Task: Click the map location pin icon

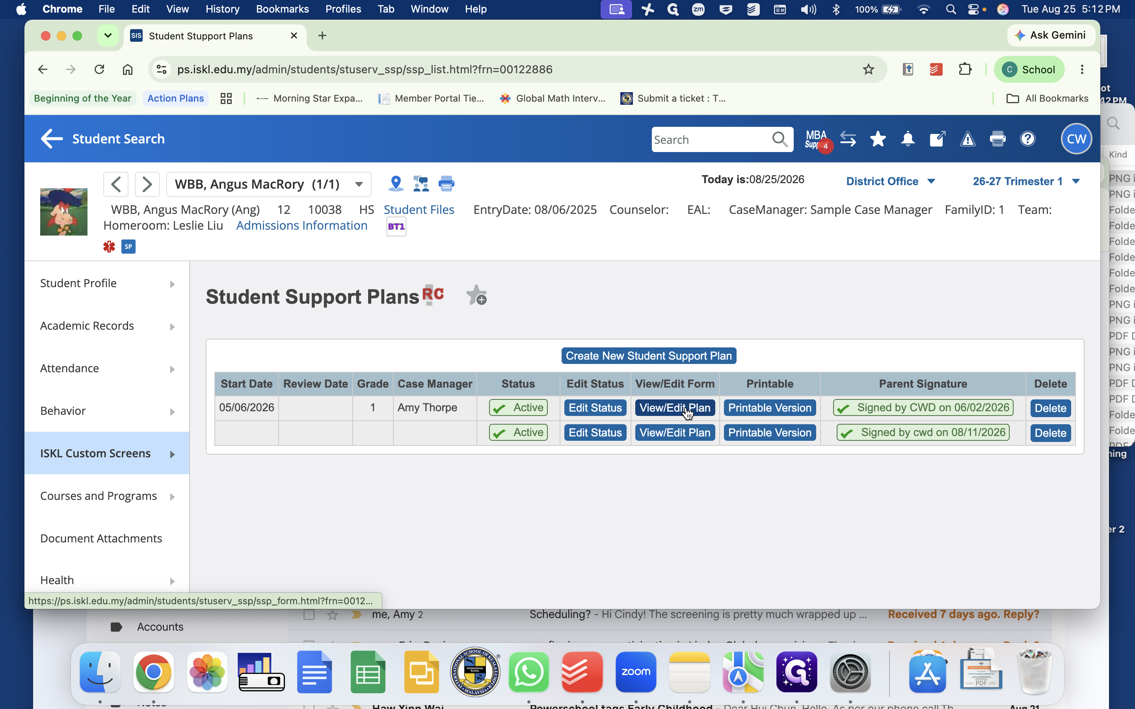Action: (x=396, y=183)
